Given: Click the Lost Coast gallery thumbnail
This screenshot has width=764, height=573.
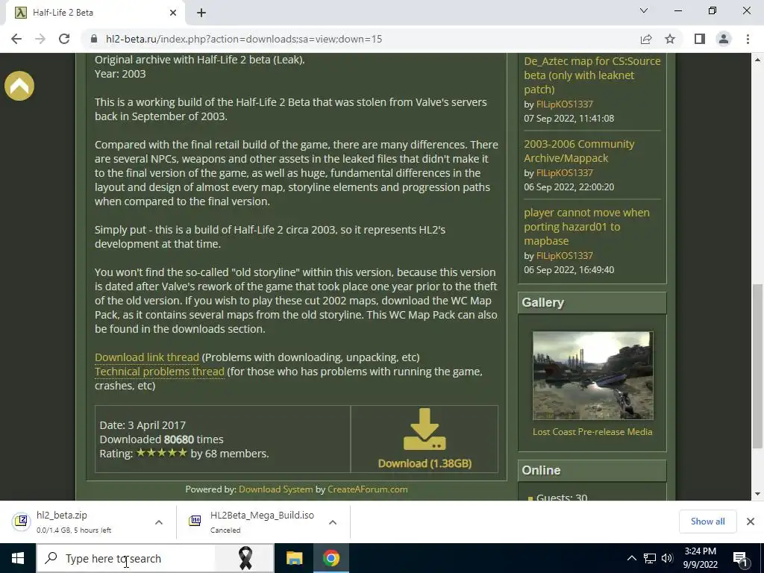Looking at the screenshot, I should coord(592,376).
